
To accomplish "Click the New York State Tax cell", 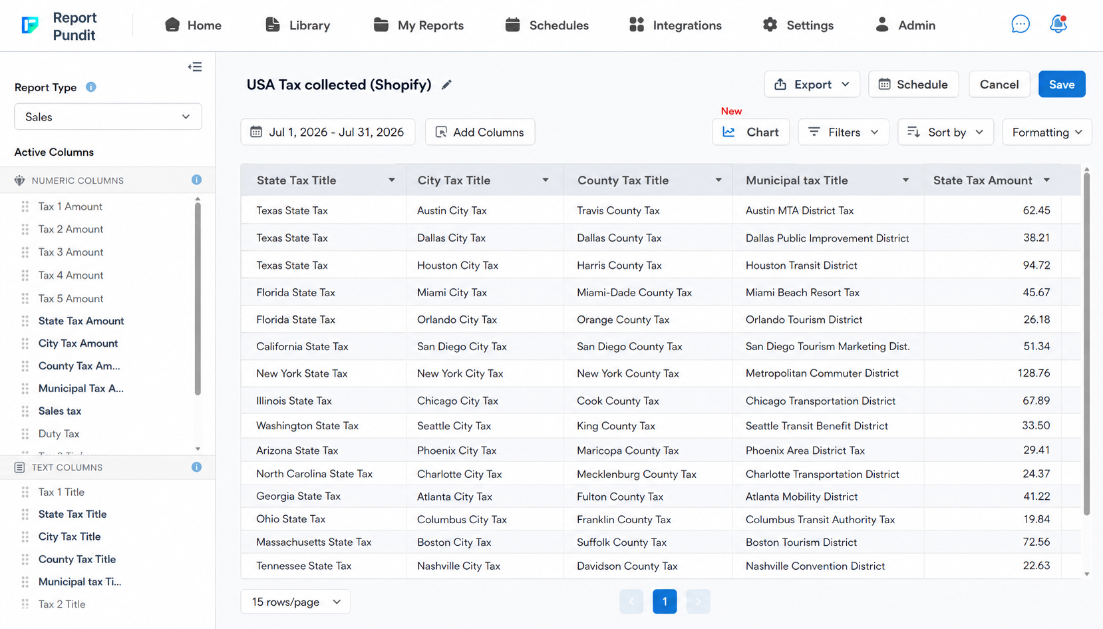I will pyautogui.click(x=323, y=373).
